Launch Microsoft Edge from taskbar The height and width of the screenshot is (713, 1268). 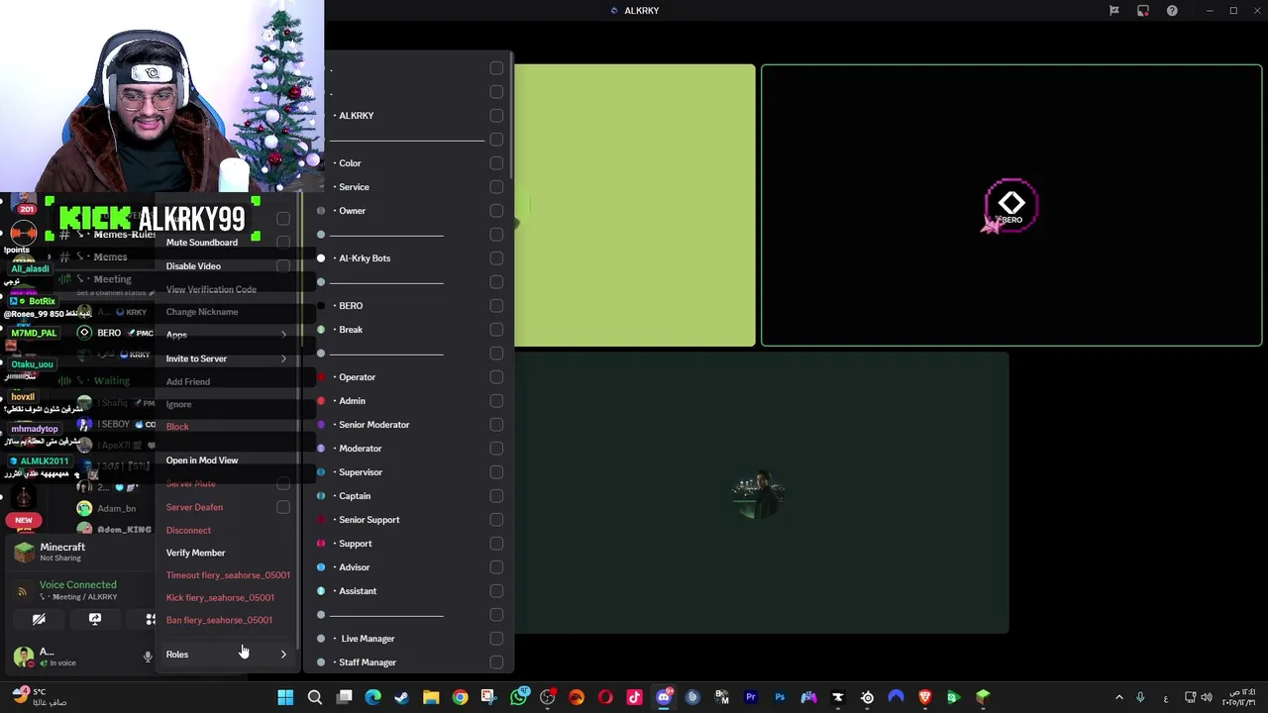372,697
